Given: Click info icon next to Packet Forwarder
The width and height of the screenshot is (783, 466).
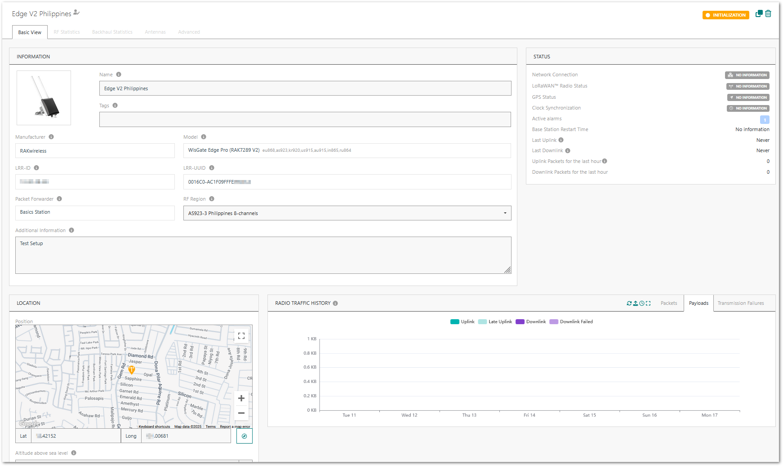Looking at the screenshot, I should pos(59,199).
